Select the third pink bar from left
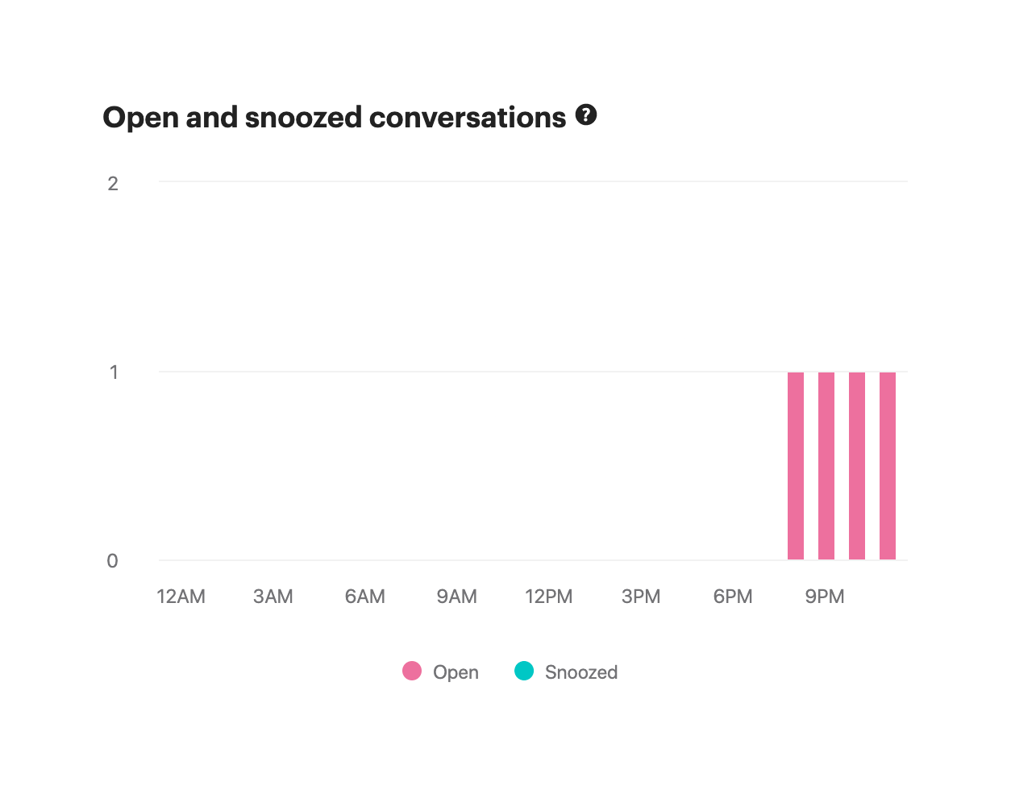This screenshot has height=786, width=1011. 857,466
